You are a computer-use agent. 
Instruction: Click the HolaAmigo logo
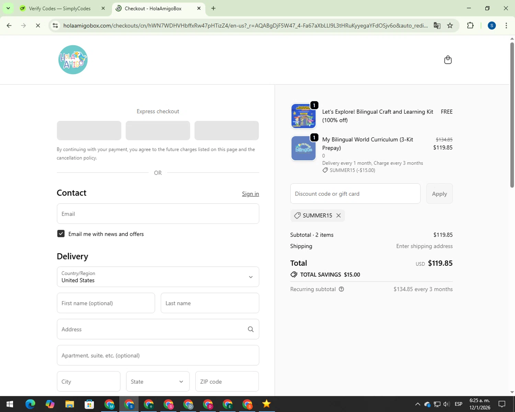tap(73, 60)
